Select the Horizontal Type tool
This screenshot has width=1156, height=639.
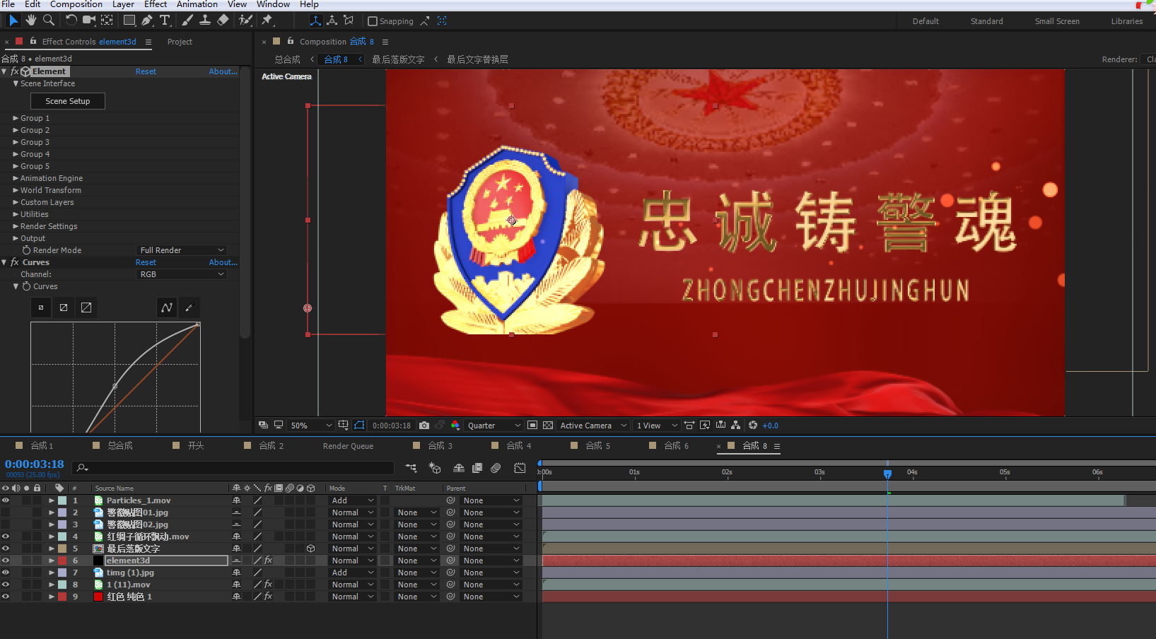coord(165,20)
